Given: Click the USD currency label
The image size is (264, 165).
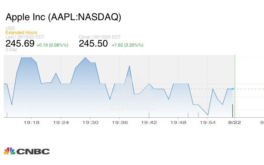Looking at the screenshot, I should pos(10,28).
